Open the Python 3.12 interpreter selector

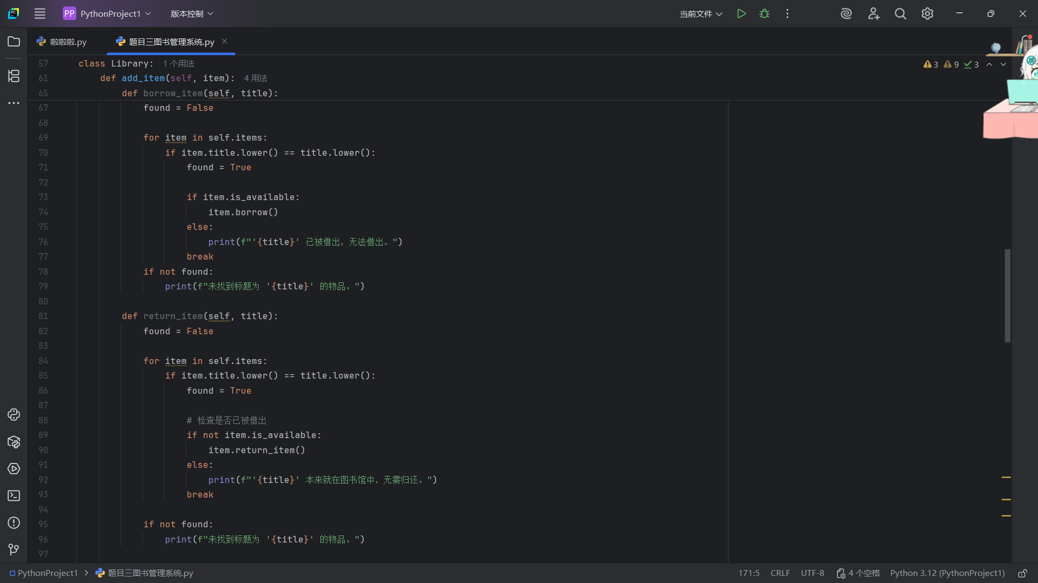click(947, 573)
